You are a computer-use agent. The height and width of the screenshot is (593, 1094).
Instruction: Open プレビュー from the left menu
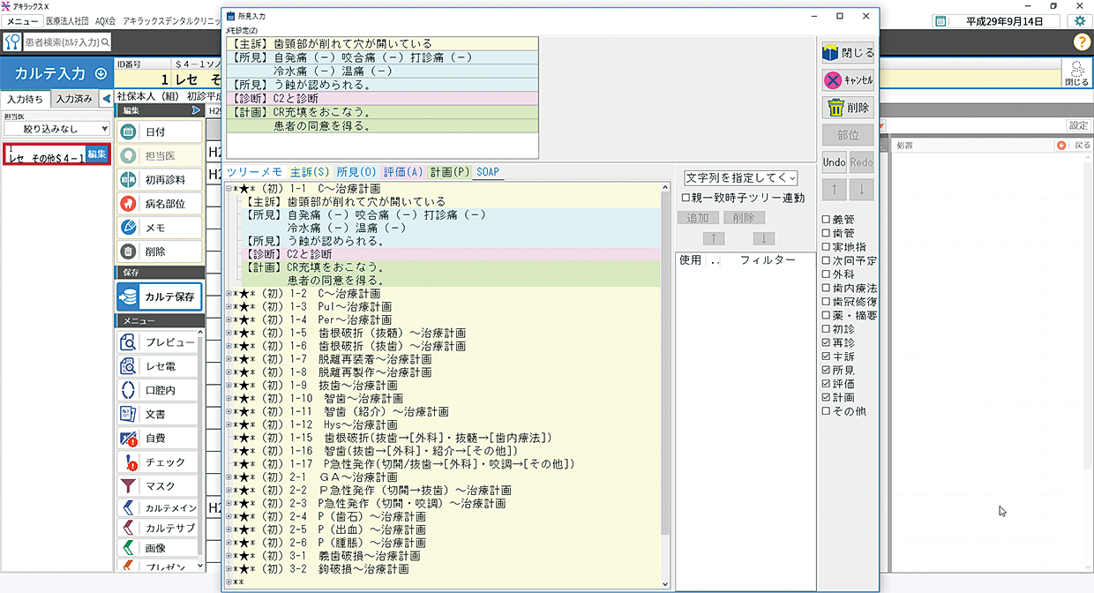159,342
